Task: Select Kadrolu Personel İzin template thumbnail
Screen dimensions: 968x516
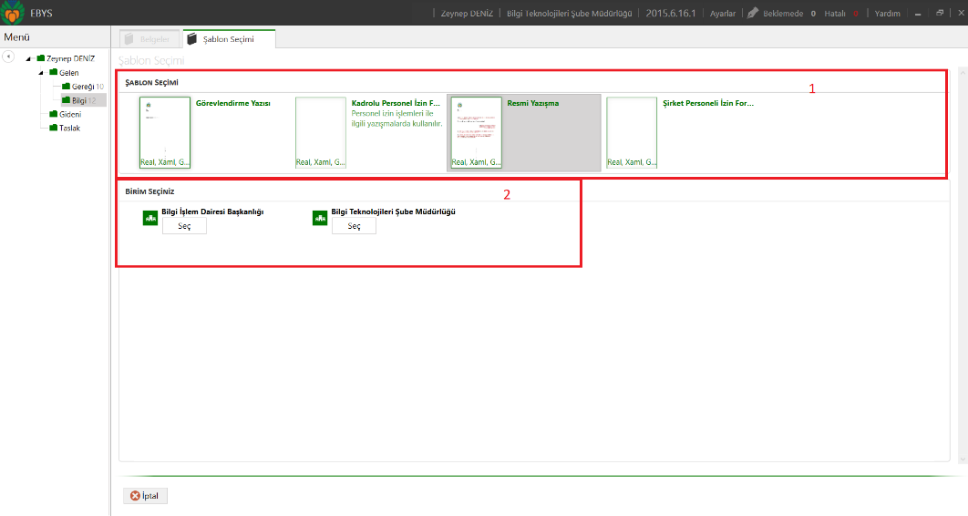Action: point(321,132)
